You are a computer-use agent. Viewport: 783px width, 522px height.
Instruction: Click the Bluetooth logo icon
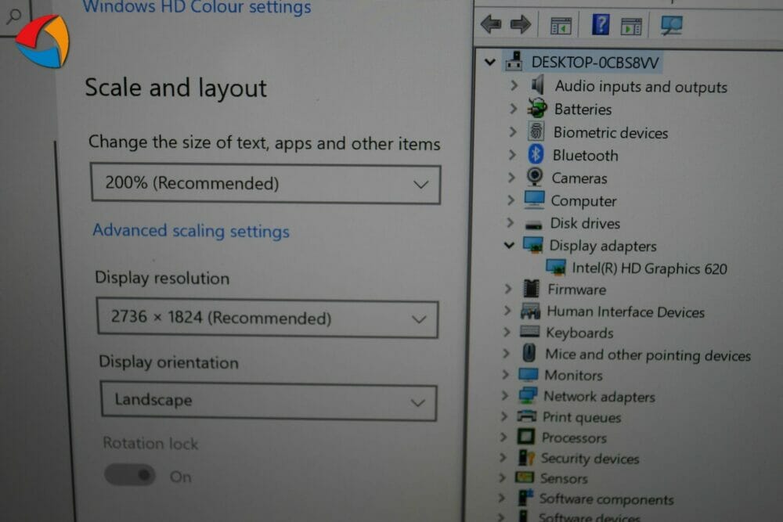pyautogui.click(x=536, y=154)
